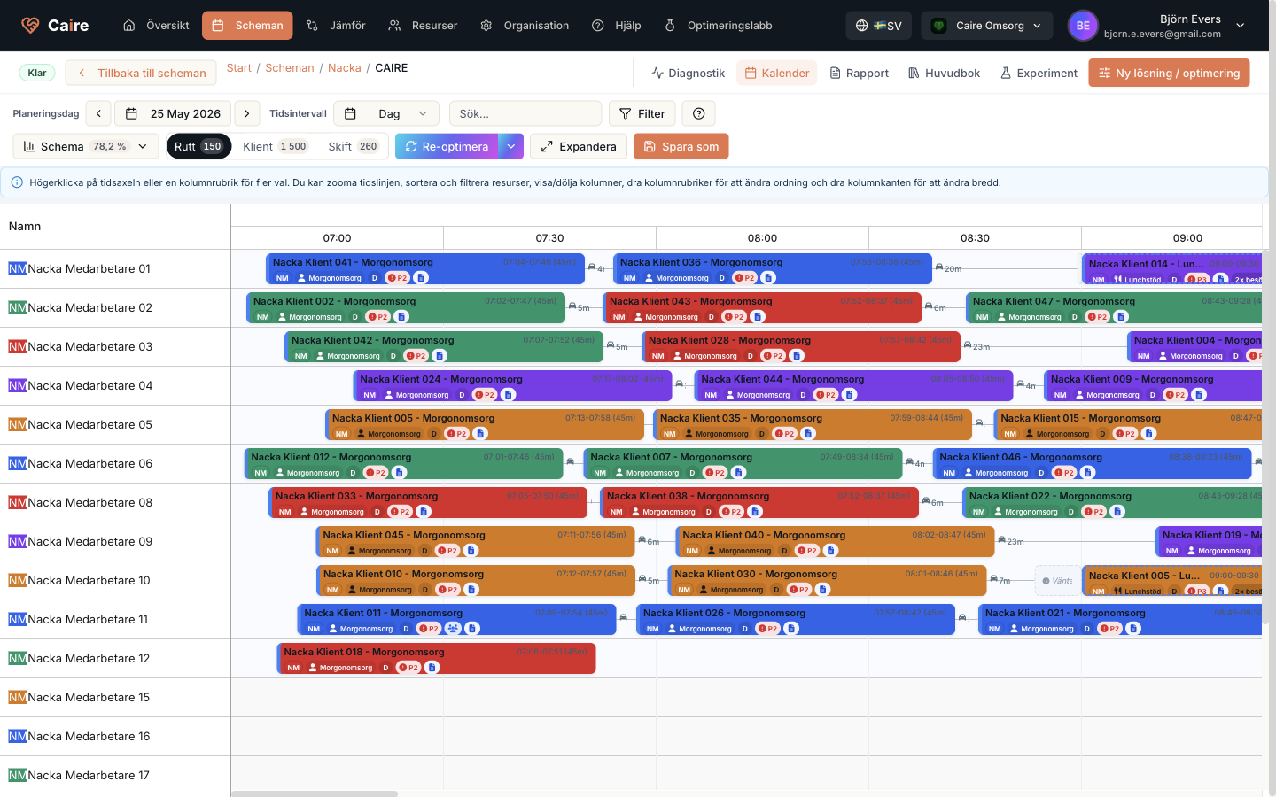Click the Spara som button
1276x797 pixels.
681,146
